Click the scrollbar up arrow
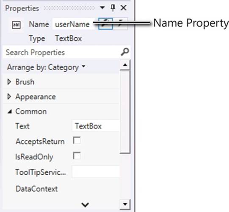The height and width of the screenshot is (212, 229). click(125, 65)
